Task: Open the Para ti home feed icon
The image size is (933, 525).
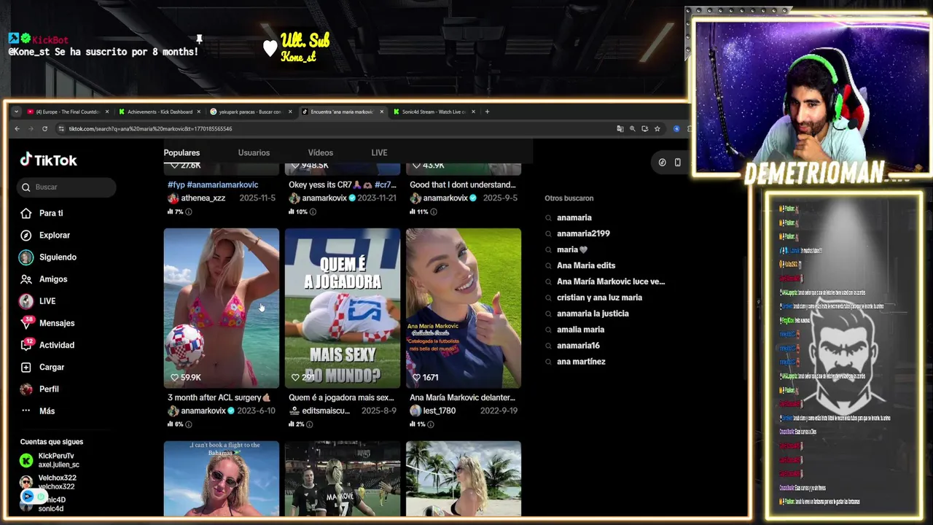Action: click(x=26, y=213)
